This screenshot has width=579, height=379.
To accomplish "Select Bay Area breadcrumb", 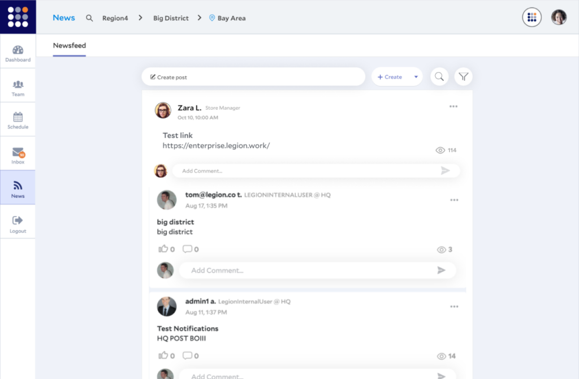I will coord(231,18).
